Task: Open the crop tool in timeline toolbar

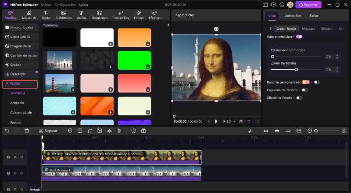Action: [x=90, y=131]
